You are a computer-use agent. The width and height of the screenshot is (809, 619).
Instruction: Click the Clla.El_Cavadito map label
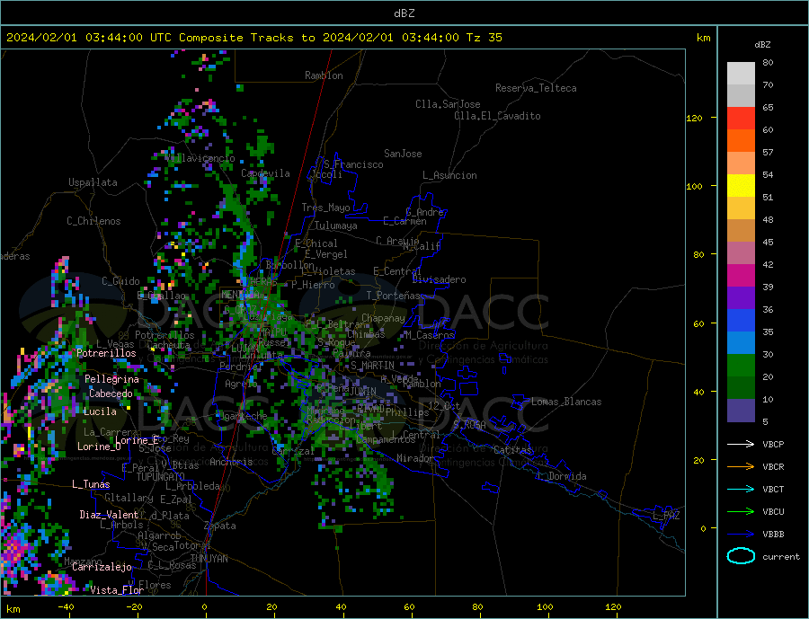[x=497, y=116]
